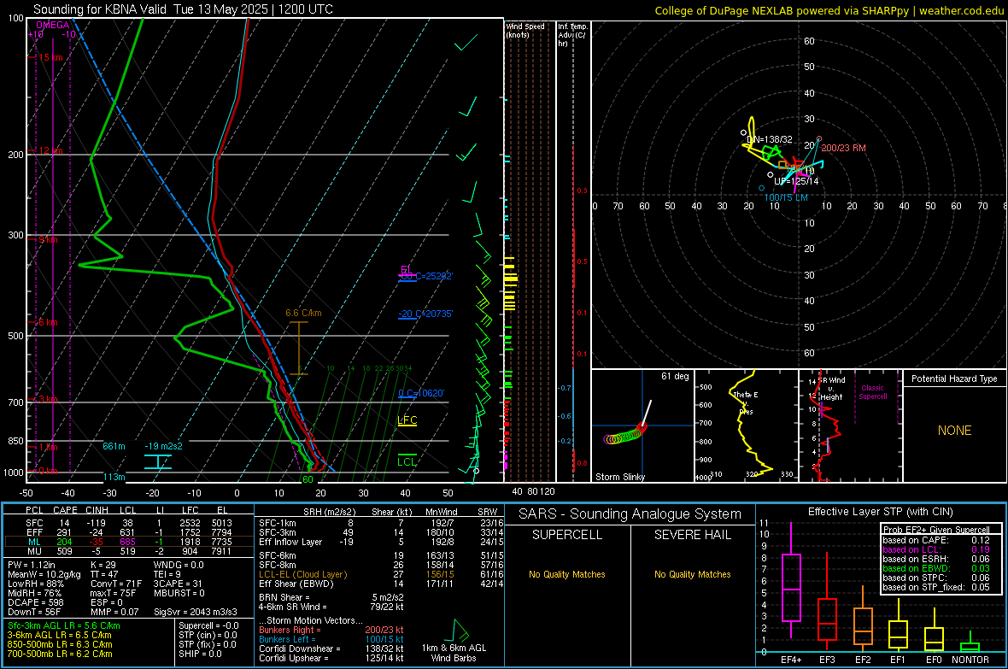This screenshot has height=669, width=1008.
Task: Click the '9 km' height marker
Action: point(48,239)
